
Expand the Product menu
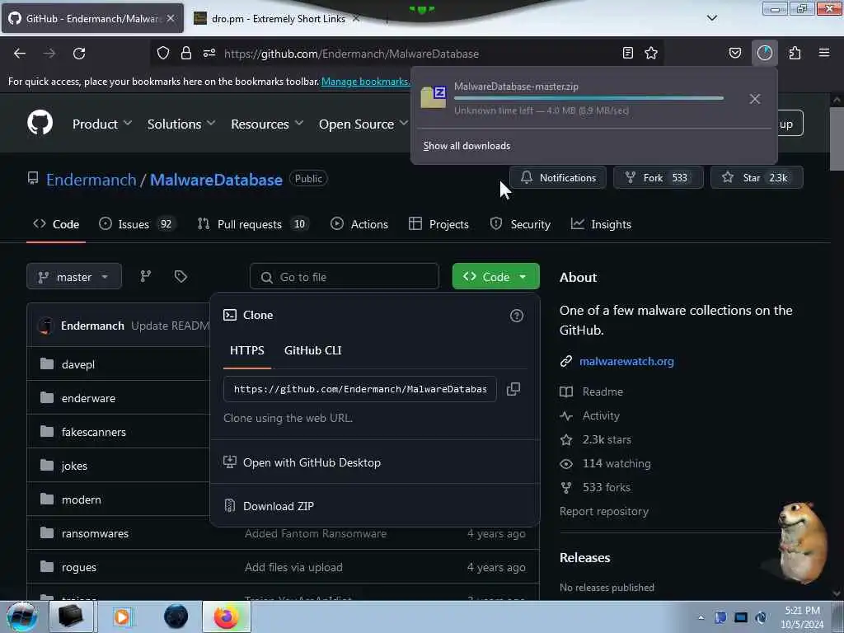point(102,124)
